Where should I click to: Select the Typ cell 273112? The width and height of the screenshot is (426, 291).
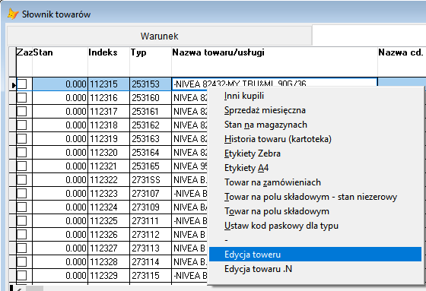pos(151,234)
